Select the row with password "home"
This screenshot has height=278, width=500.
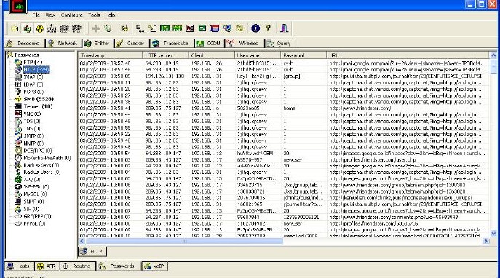(x=284, y=108)
